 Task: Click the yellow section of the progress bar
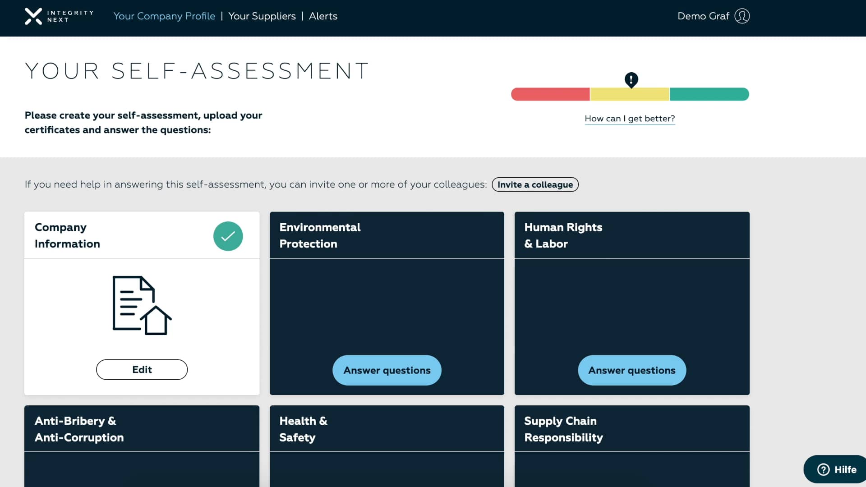pos(630,94)
